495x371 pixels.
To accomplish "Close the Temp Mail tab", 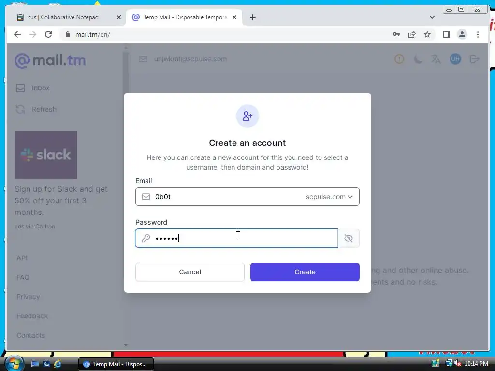I will click(x=234, y=18).
